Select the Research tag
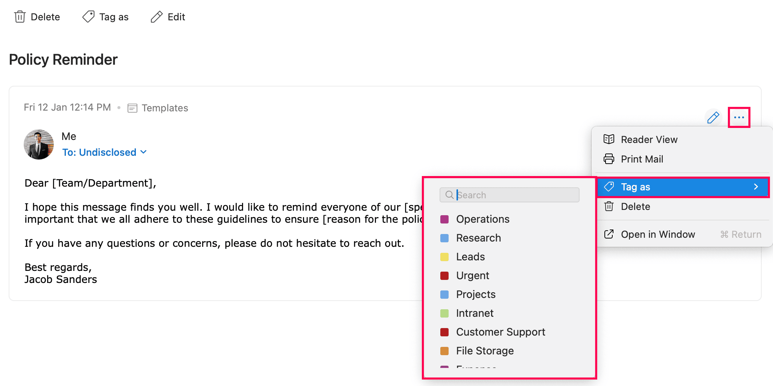The image size is (773, 386). [478, 238]
